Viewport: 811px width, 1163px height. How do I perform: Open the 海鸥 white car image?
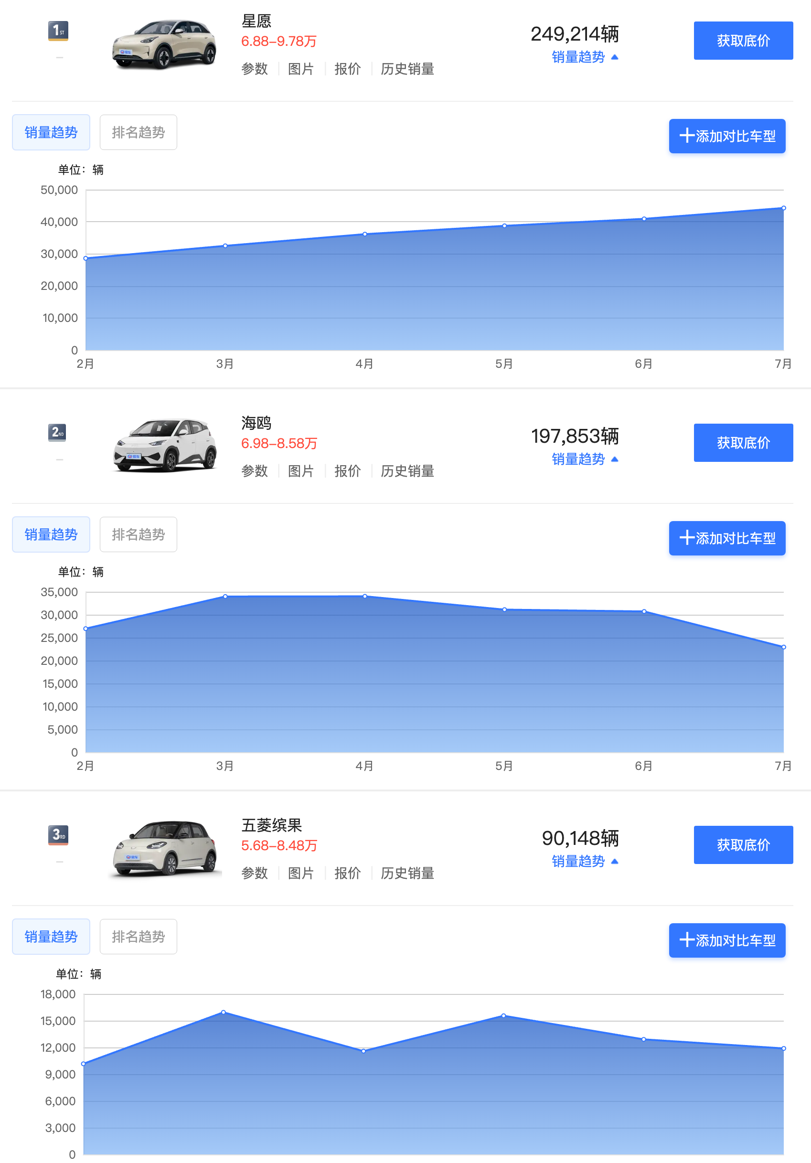pyautogui.click(x=164, y=446)
